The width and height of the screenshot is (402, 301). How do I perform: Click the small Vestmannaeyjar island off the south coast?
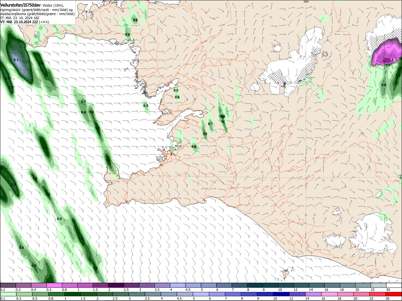coord(286,273)
